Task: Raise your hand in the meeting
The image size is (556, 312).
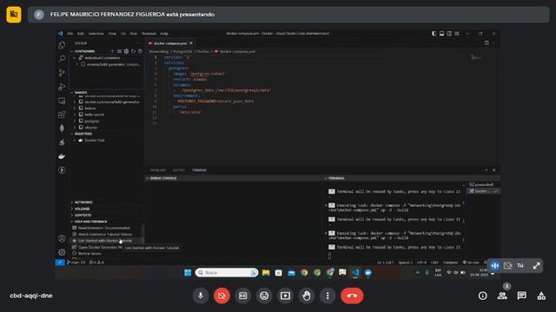Action: (307, 296)
